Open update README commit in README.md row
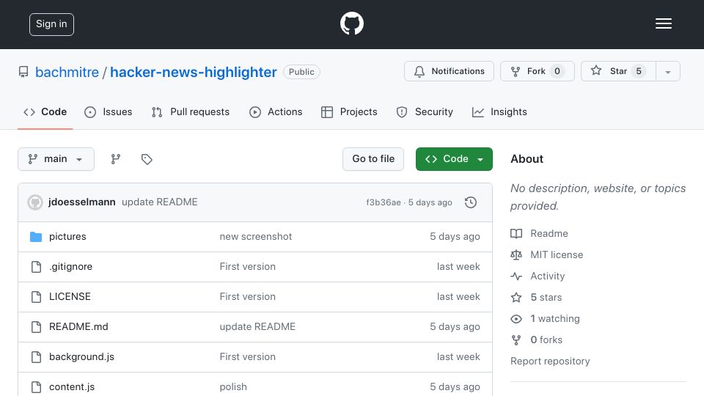Viewport: 704px width, 396px height. pyautogui.click(x=257, y=327)
